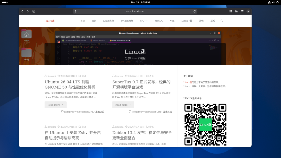Click 发表评论 under the Ubuntu 26.04 article

click(x=100, y=112)
